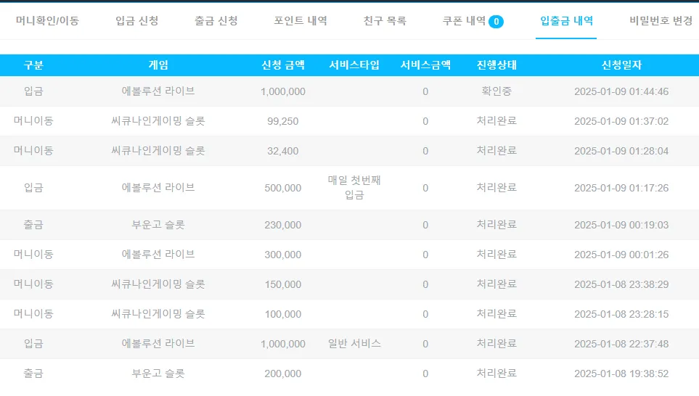Open the 쿠폰 내역 tab
This screenshot has width=699, height=396.
pyautogui.click(x=464, y=21)
